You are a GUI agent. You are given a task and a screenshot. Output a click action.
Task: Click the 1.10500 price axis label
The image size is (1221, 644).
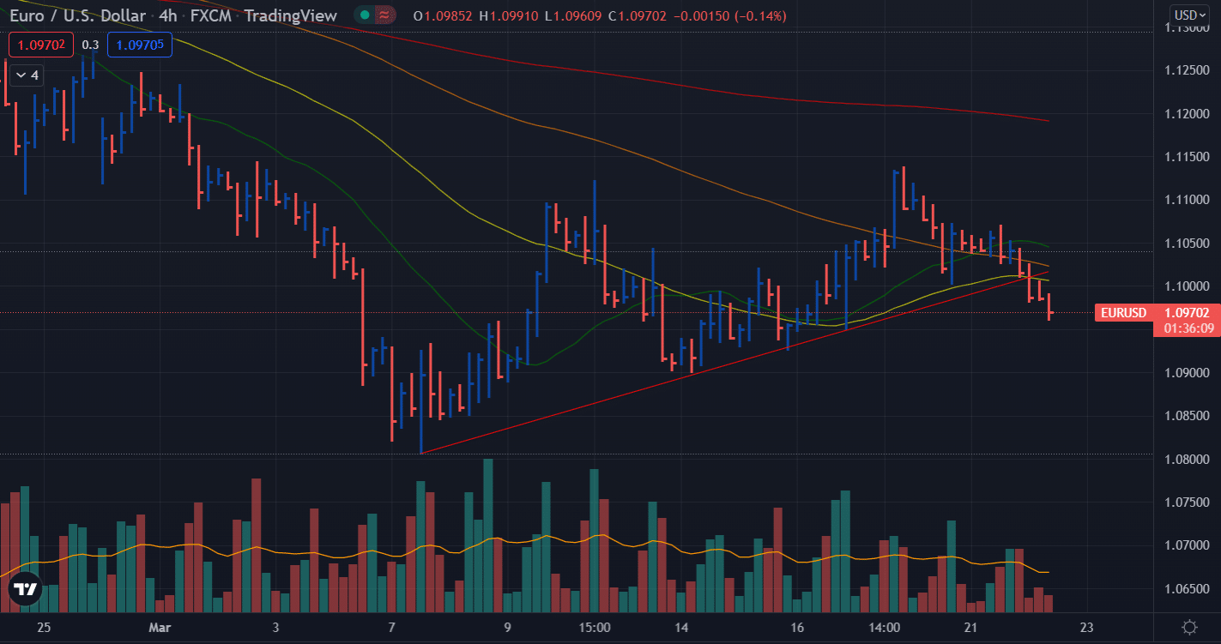point(1187,244)
